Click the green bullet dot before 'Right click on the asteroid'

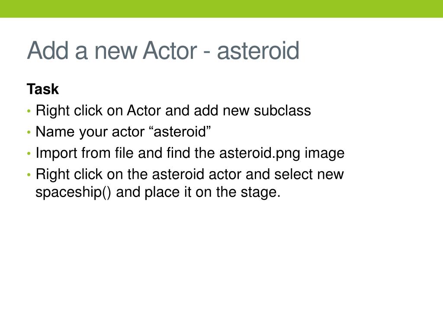click(29, 175)
